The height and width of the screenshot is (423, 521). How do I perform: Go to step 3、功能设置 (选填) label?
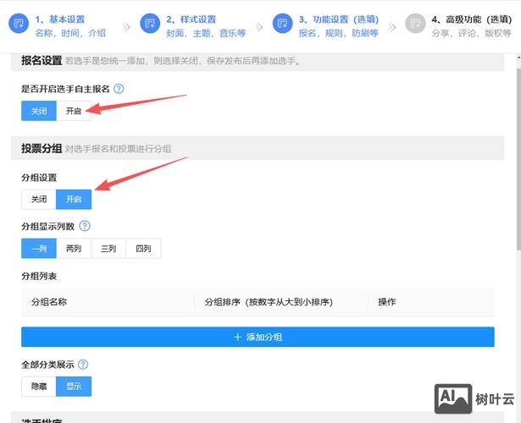[x=339, y=19]
